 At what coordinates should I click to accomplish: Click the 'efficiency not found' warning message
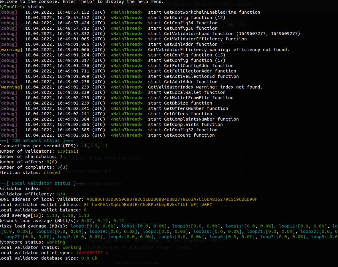(x=218, y=50)
